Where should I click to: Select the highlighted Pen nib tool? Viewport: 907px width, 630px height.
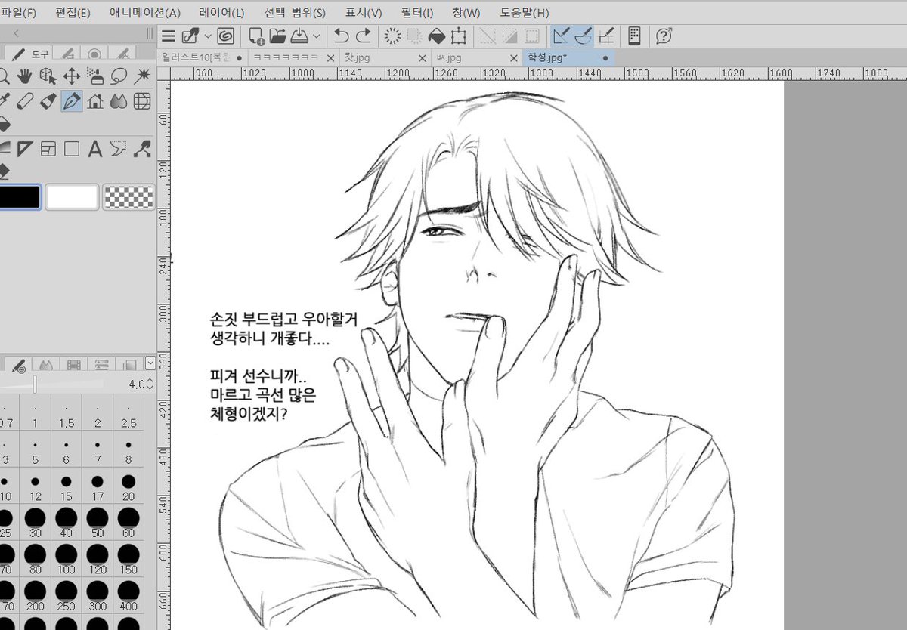[x=72, y=100]
